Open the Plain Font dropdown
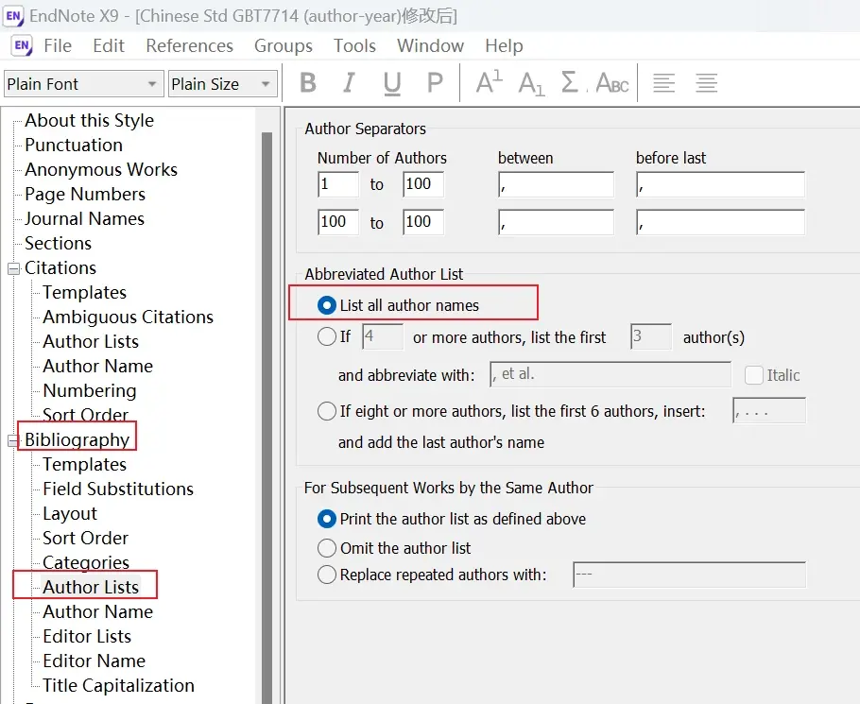Screen dimensions: 860x704 point(84,84)
